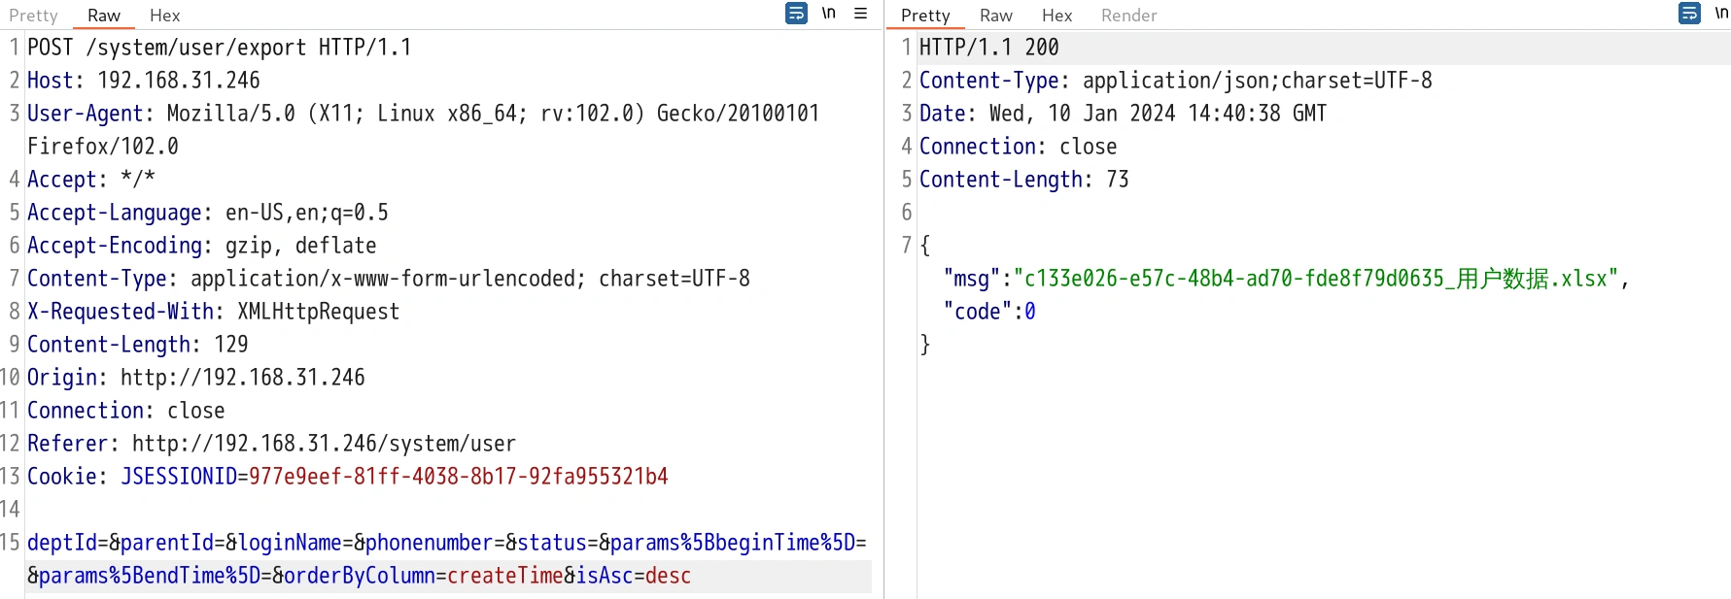Select the request Raw tab
This screenshot has width=1731, height=599.
click(103, 16)
